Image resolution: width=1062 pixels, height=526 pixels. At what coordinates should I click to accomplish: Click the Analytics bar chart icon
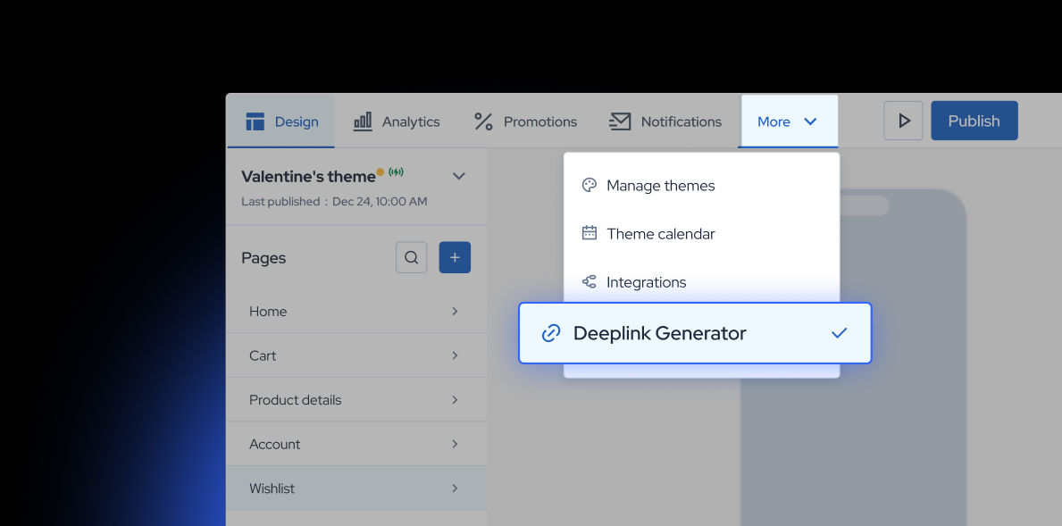[x=363, y=121]
